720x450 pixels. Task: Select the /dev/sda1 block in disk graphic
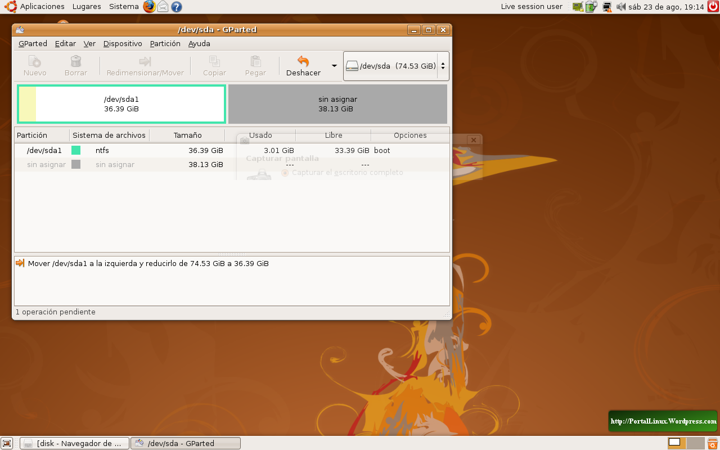[121, 104]
